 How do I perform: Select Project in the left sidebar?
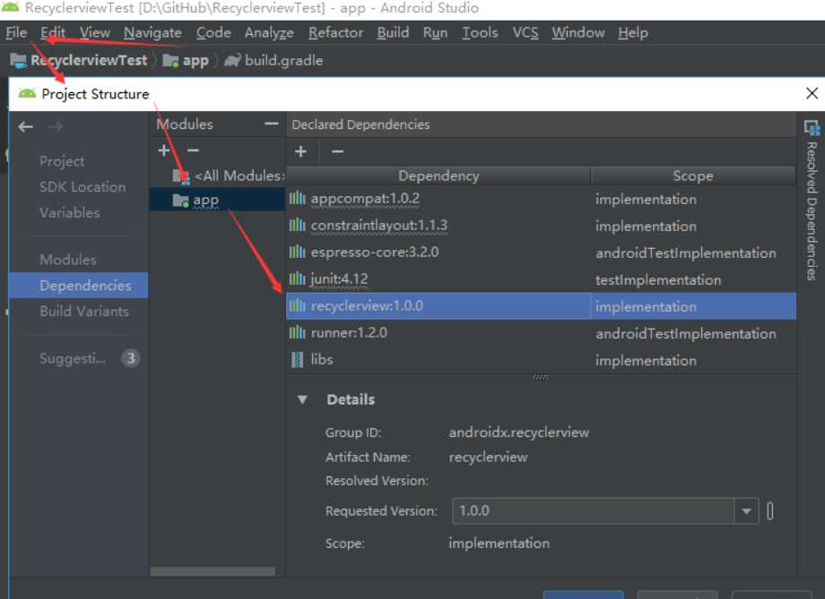(x=62, y=161)
